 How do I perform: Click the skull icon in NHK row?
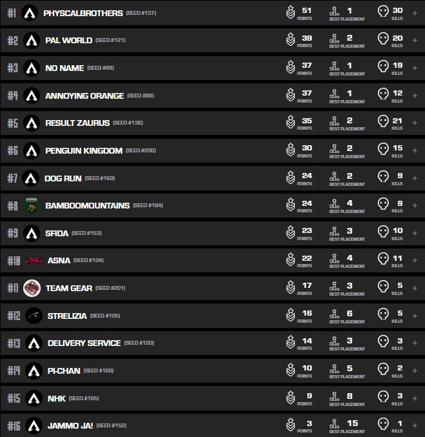(x=382, y=398)
